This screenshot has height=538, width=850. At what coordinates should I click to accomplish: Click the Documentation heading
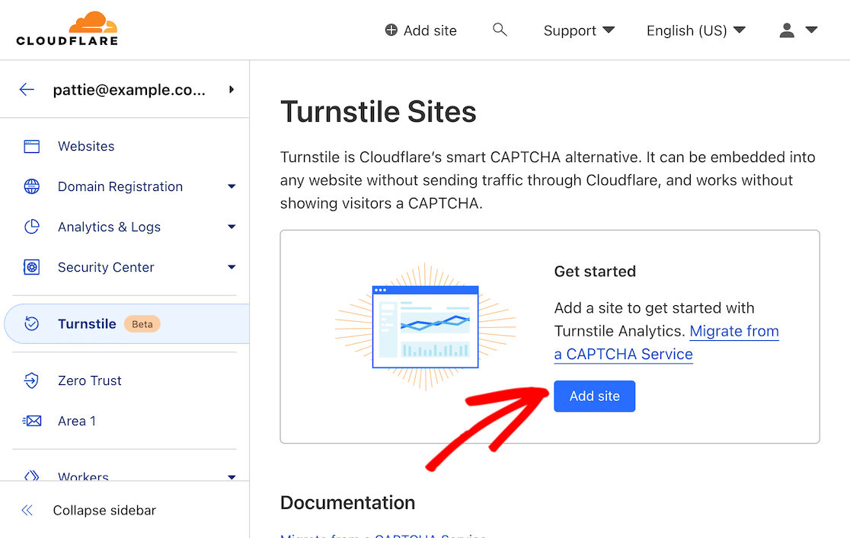click(347, 502)
